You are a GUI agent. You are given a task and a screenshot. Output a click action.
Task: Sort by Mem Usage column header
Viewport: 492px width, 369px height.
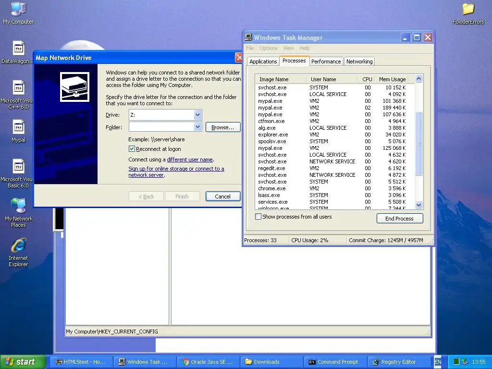pyautogui.click(x=392, y=79)
